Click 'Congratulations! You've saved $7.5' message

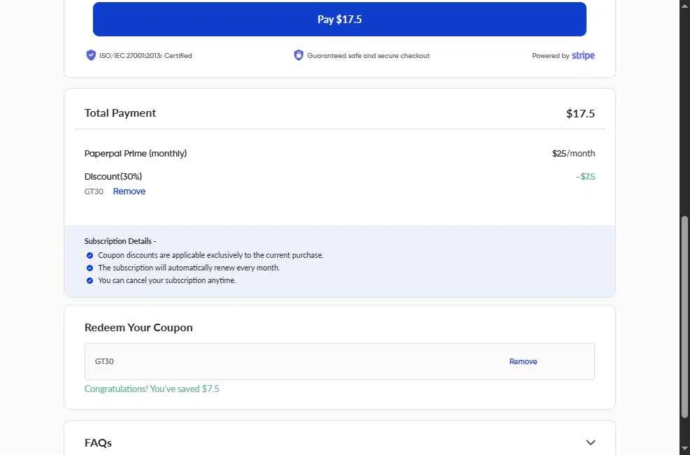pos(152,389)
